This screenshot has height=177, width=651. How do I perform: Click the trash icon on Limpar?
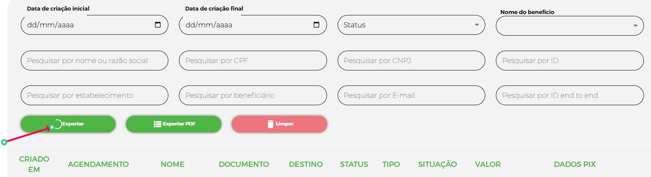pos(271,124)
